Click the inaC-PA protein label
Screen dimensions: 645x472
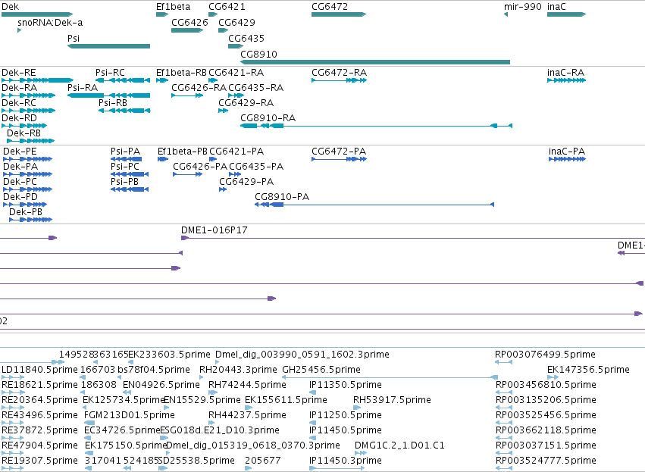(x=567, y=152)
